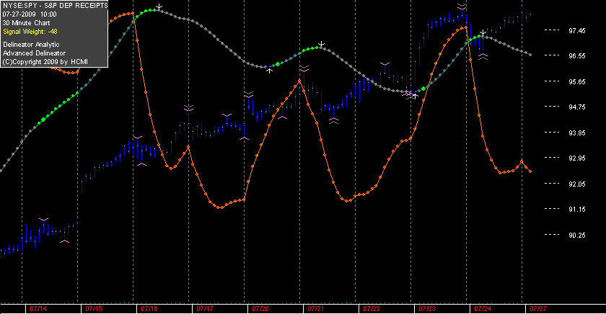Click the 30 Minute Chart interval text
Viewport: 606px width, 314px height.
click(26, 23)
